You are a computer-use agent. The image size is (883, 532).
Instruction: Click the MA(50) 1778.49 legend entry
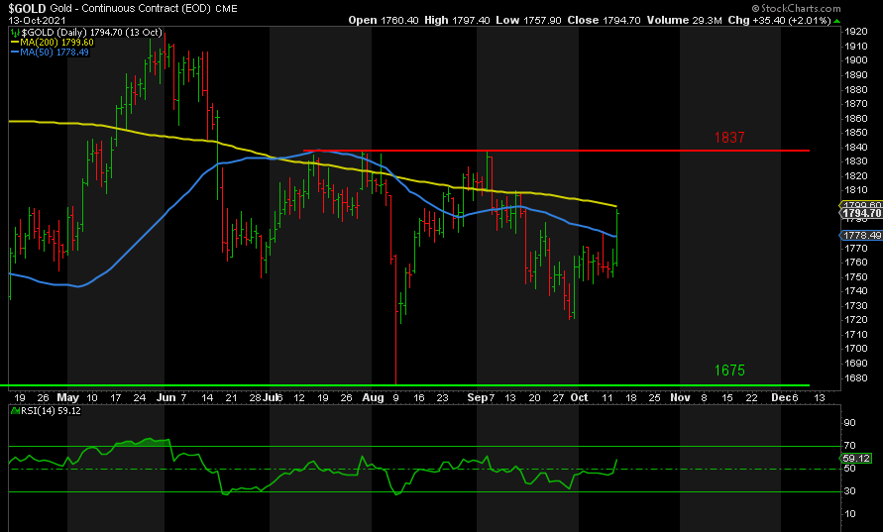click(x=50, y=53)
